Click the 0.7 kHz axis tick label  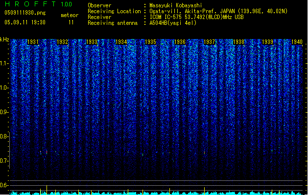[x=4, y=161]
